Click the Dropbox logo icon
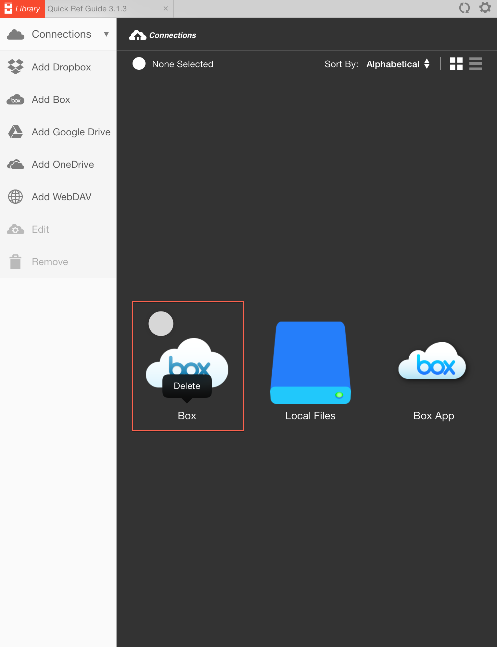 15,67
